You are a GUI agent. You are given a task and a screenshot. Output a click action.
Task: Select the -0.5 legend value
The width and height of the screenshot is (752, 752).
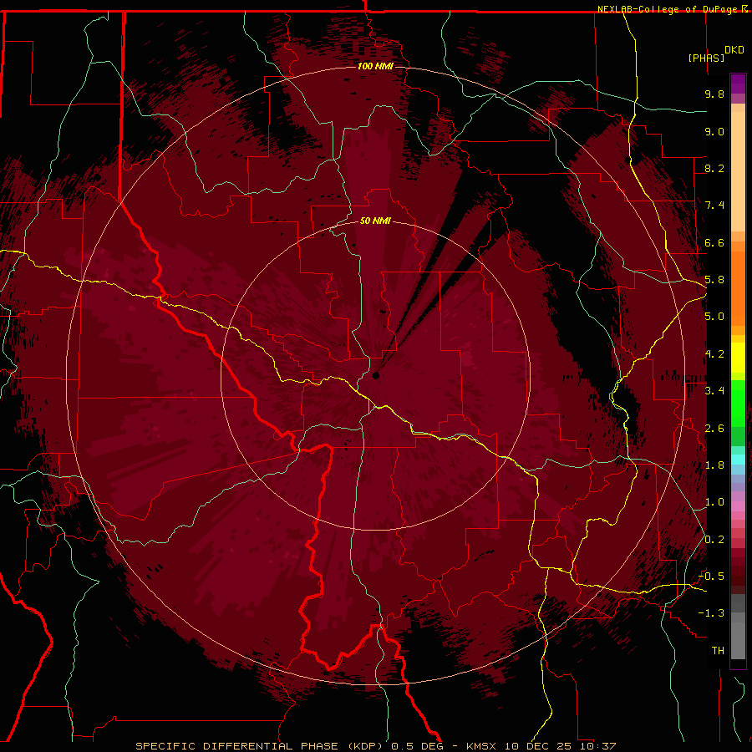coord(712,577)
